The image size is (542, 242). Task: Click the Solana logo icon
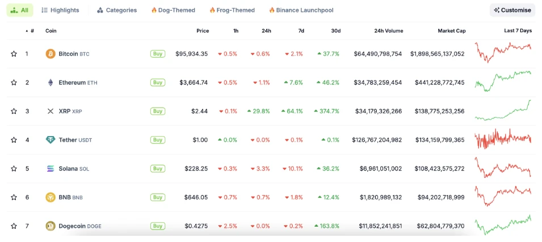[51, 168]
